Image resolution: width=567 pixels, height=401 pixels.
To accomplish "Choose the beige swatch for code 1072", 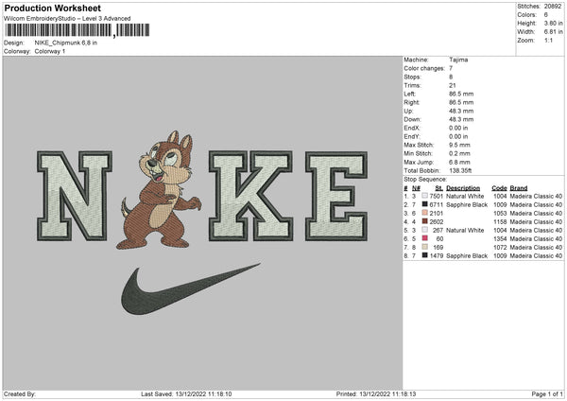I will click(x=425, y=247).
